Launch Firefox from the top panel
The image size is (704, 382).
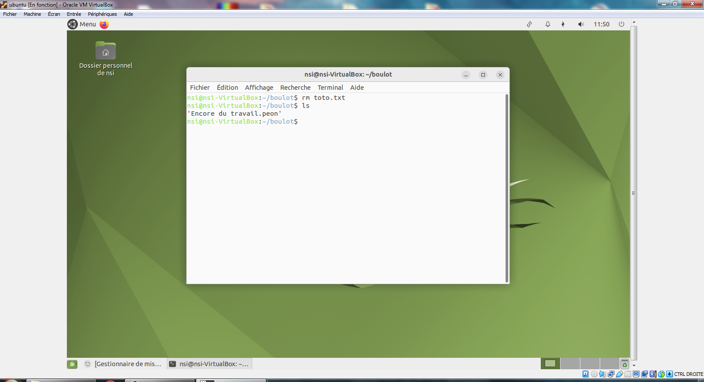pyautogui.click(x=104, y=24)
